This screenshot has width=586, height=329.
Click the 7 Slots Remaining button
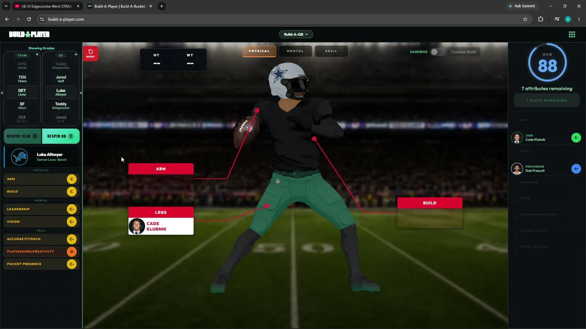[547, 101]
